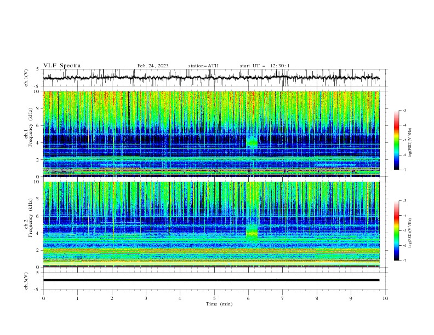Screen dimensions: 434x335
Task: Click time axis tick label "6"
Action: tap(248, 298)
